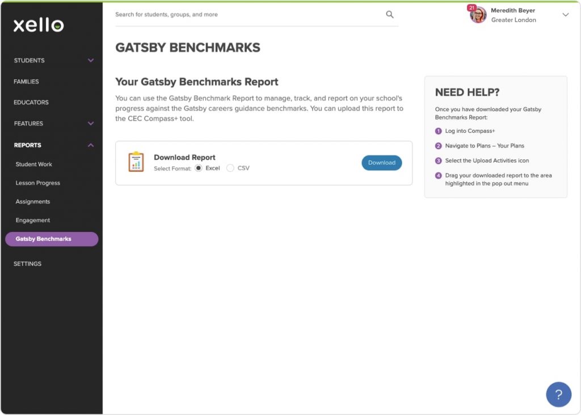581x415 pixels.
Task: Click Meredith Beyer's profile avatar
Action: coord(478,15)
